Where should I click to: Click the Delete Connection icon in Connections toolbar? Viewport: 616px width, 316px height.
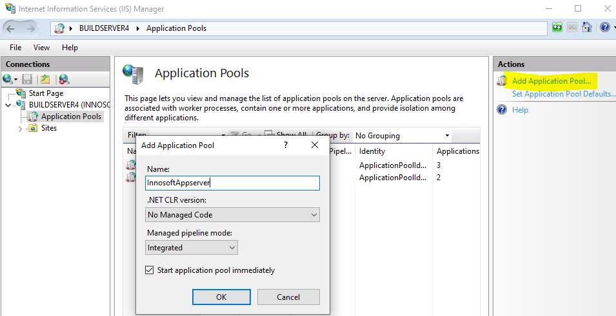click(63, 79)
